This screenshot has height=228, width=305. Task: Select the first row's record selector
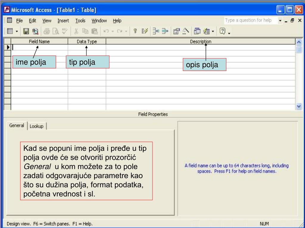click(x=7, y=47)
